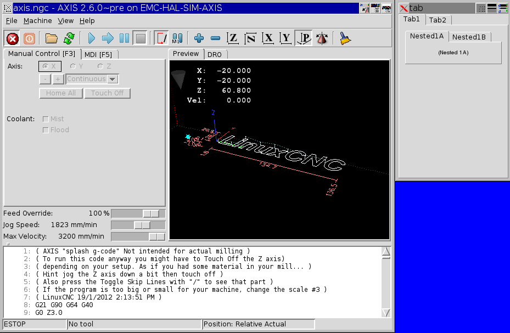Click 'No tool' in the status bar
The width and height of the screenshot is (510, 333).
[x=134, y=324]
